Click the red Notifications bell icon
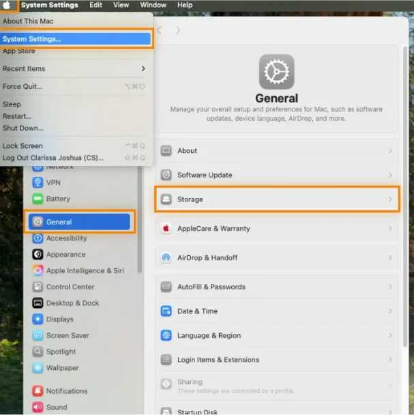Image resolution: width=414 pixels, height=415 pixels. pyautogui.click(x=38, y=391)
